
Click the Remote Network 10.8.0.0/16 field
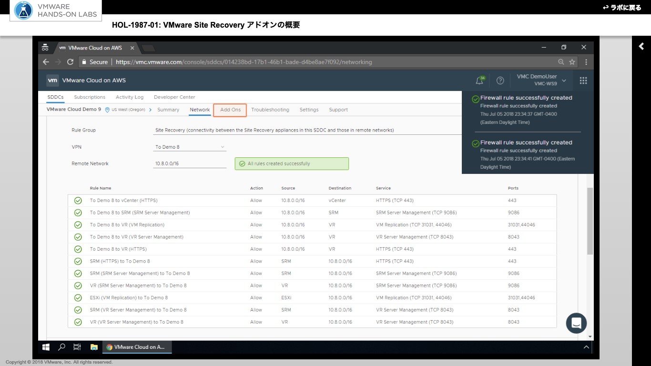[190, 163]
